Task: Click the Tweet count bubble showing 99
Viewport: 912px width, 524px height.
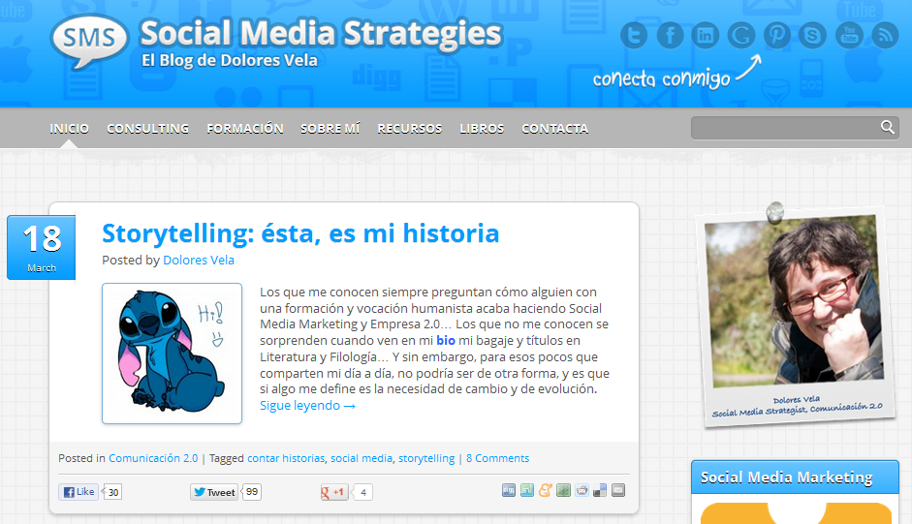Action: [x=252, y=491]
